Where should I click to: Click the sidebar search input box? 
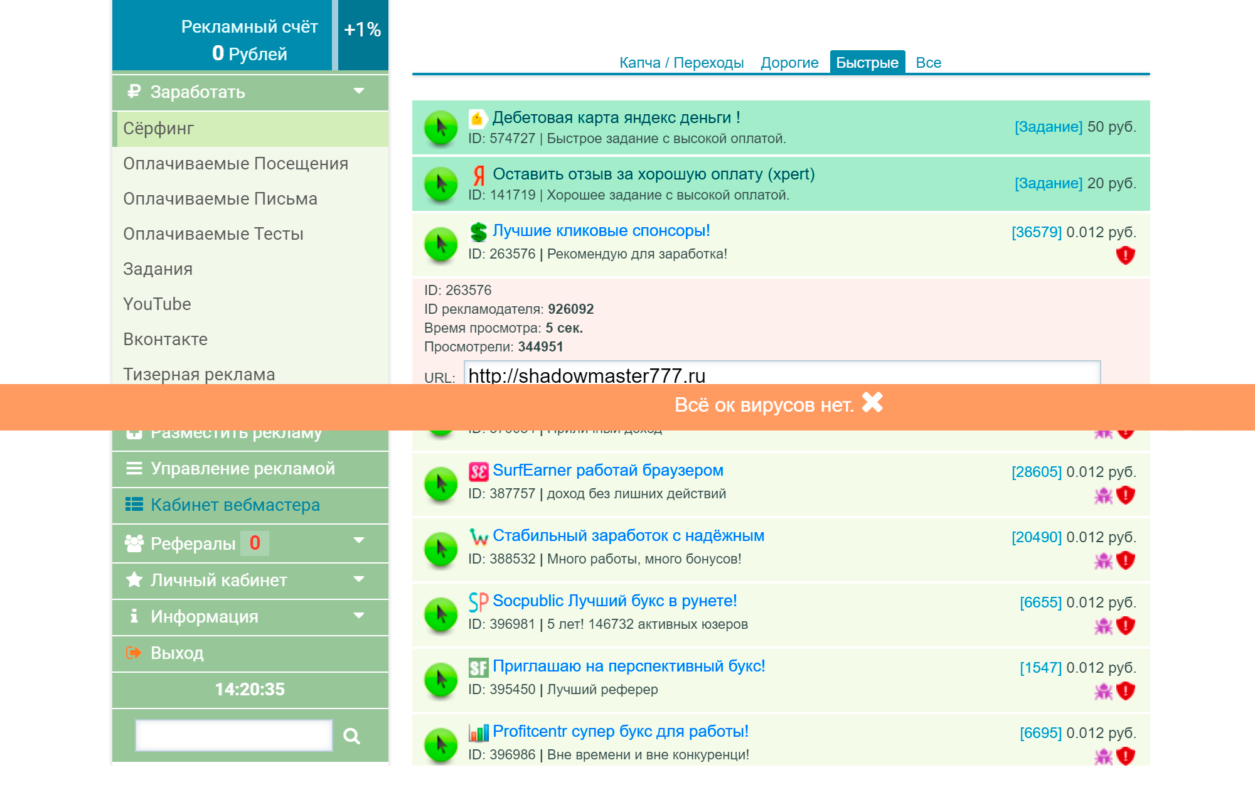(x=234, y=735)
